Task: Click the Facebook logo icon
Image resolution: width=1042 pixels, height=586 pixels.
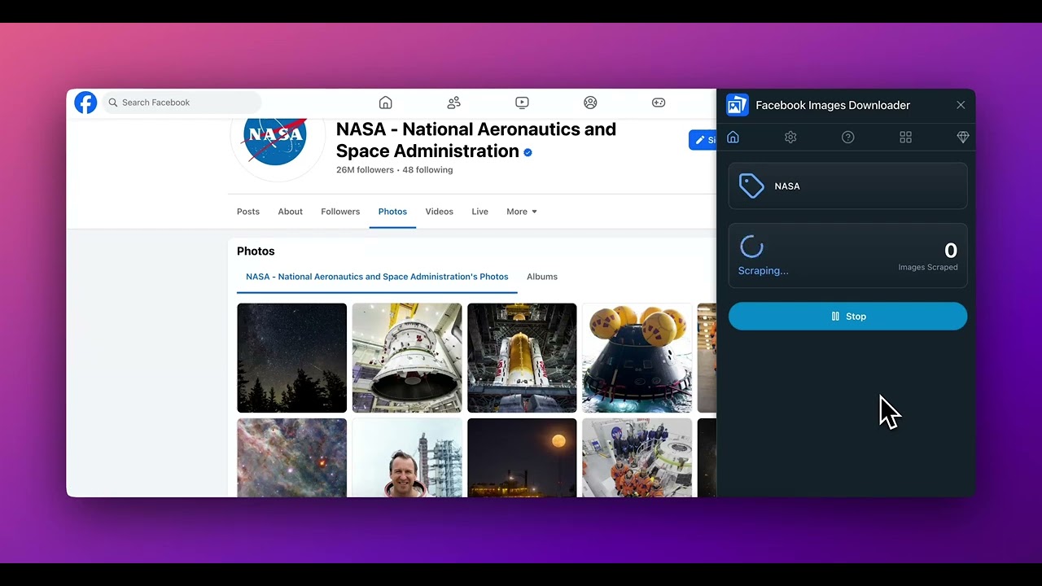Action: point(85,103)
